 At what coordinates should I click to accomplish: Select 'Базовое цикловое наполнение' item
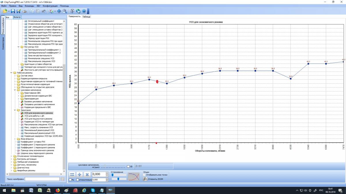point(38,101)
